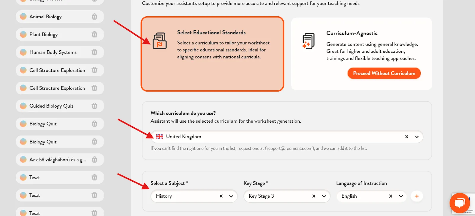Expand the curriculum country dropdown
Viewport: 475px width, 216px height.
417,137
